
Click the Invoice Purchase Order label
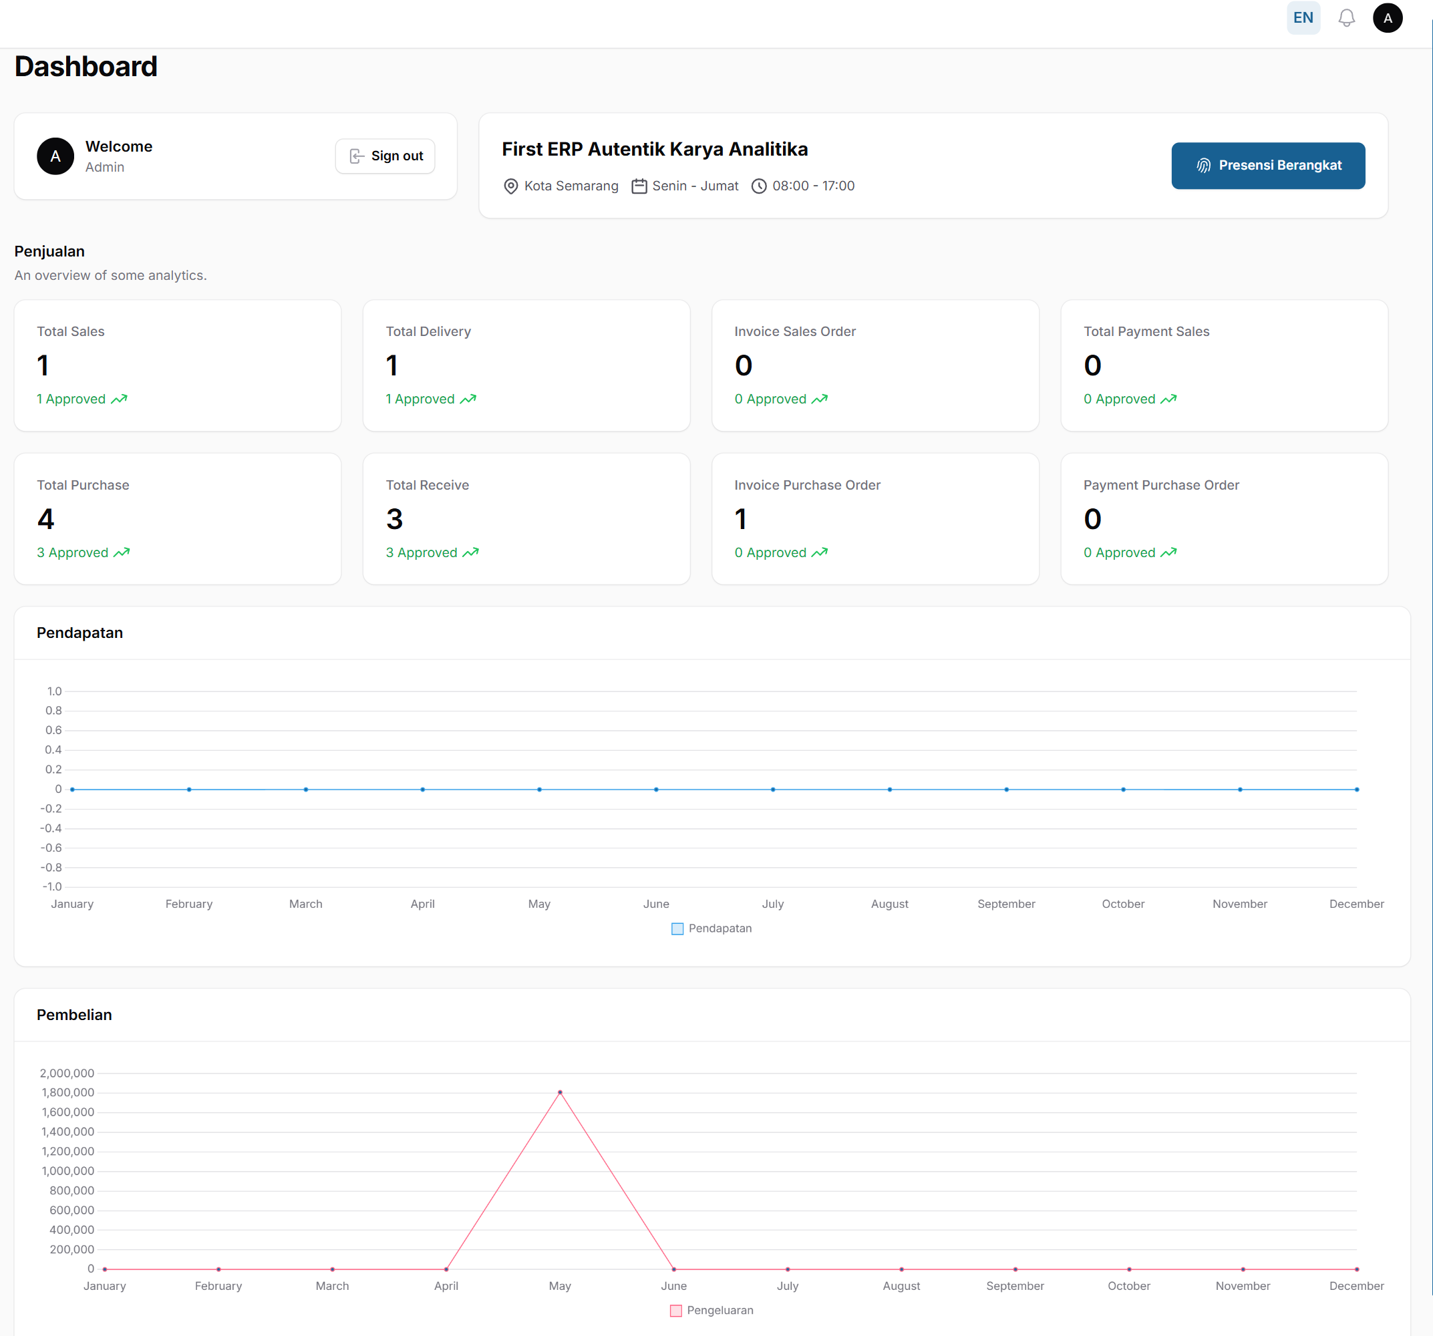coord(806,485)
